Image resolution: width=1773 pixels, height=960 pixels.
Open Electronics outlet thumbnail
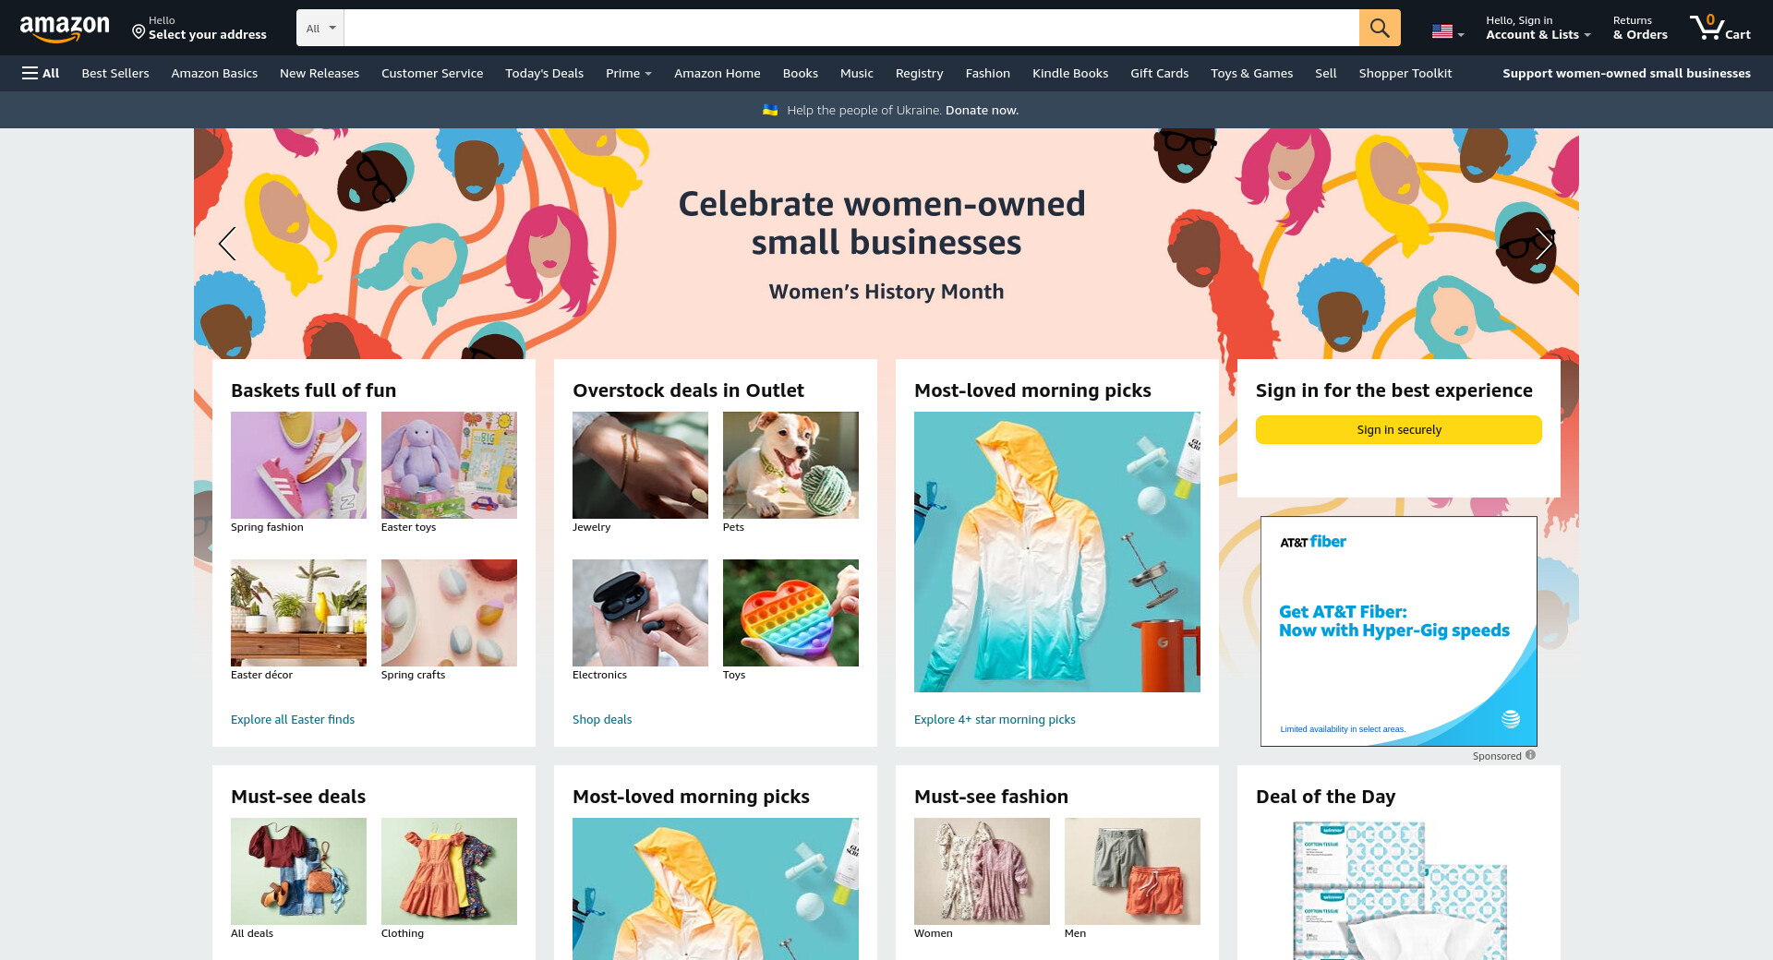coord(640,613)
